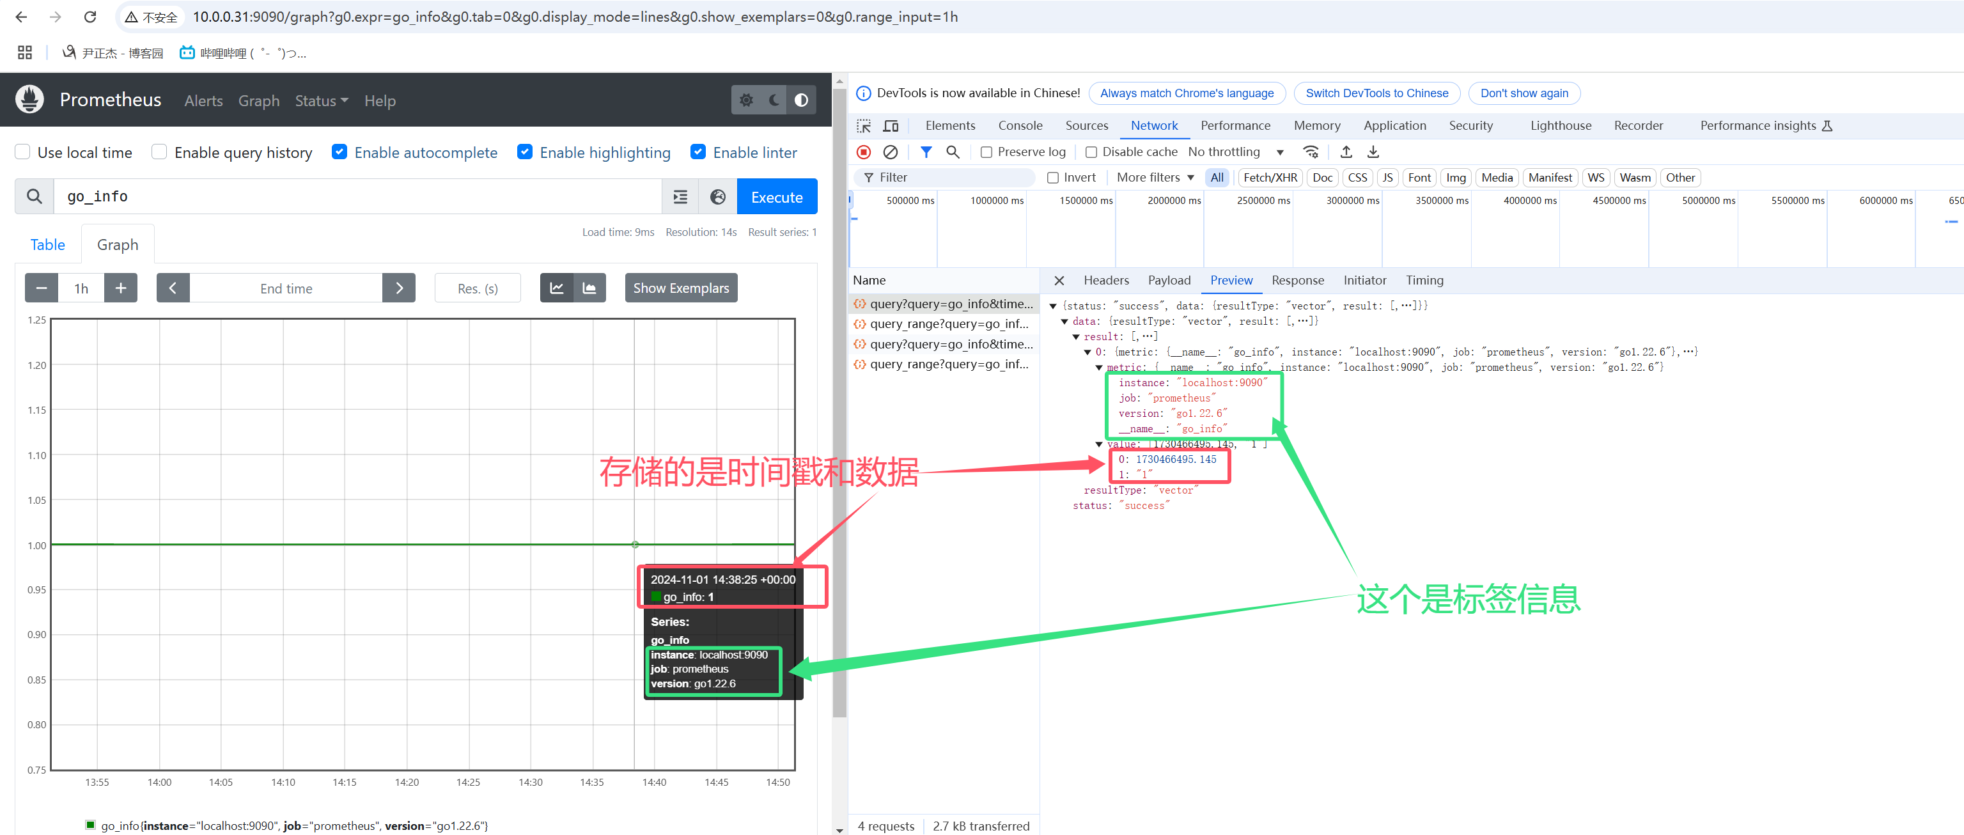Click the stacked graph mode icon
1964x835 pixels.
point(589,288)
